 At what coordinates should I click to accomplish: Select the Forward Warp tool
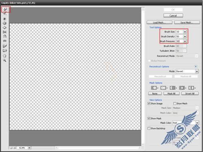[x=5, y=9]
